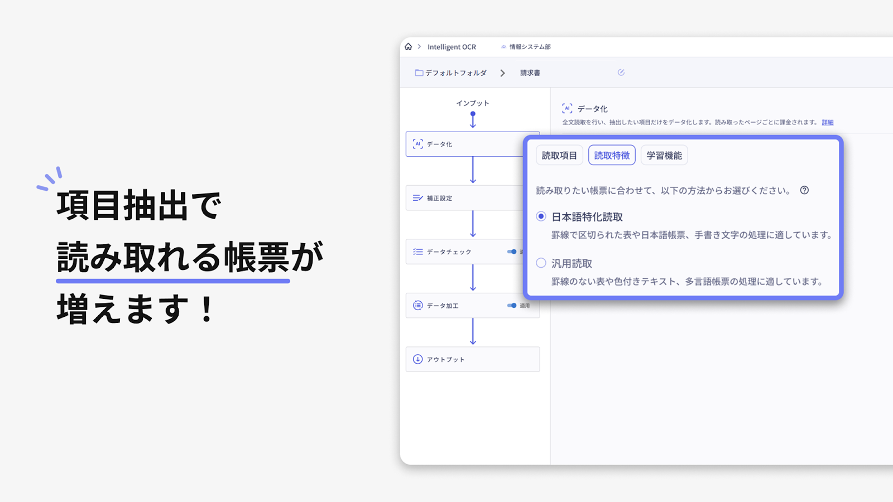Click the アウトプット download icon
This screenshot has height=502, width=893.
tap(417, 359)
